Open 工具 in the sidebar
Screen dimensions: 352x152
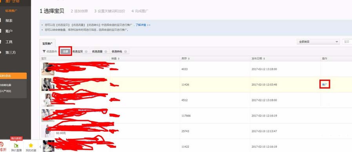coord(9,42)
